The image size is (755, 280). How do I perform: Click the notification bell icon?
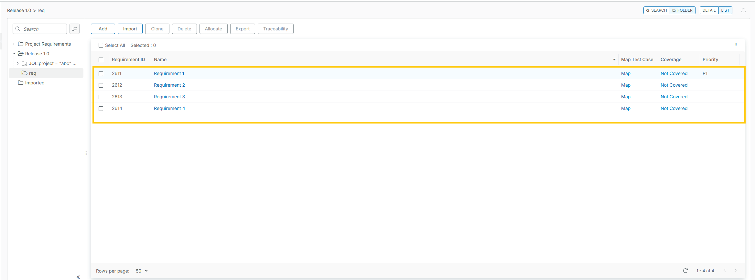(x=743, y=11)
